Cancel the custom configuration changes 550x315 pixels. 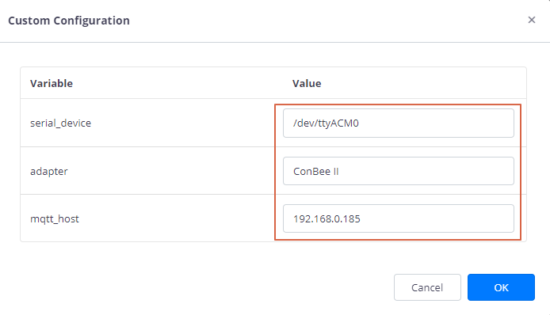pos(427,287)
